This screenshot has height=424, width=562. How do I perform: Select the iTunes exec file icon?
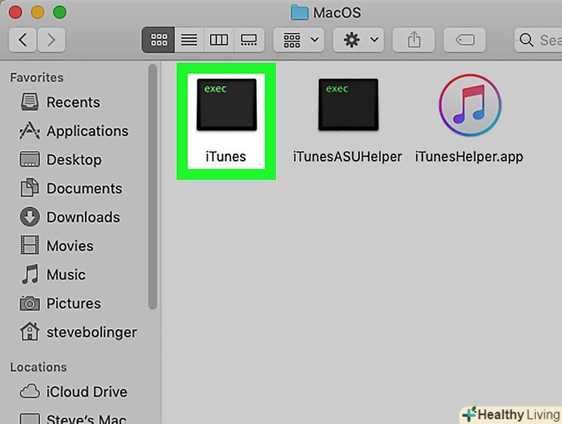226,105
